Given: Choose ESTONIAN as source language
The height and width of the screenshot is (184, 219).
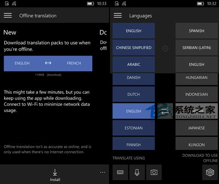Looking at the screenshot, I should (133, 128).
